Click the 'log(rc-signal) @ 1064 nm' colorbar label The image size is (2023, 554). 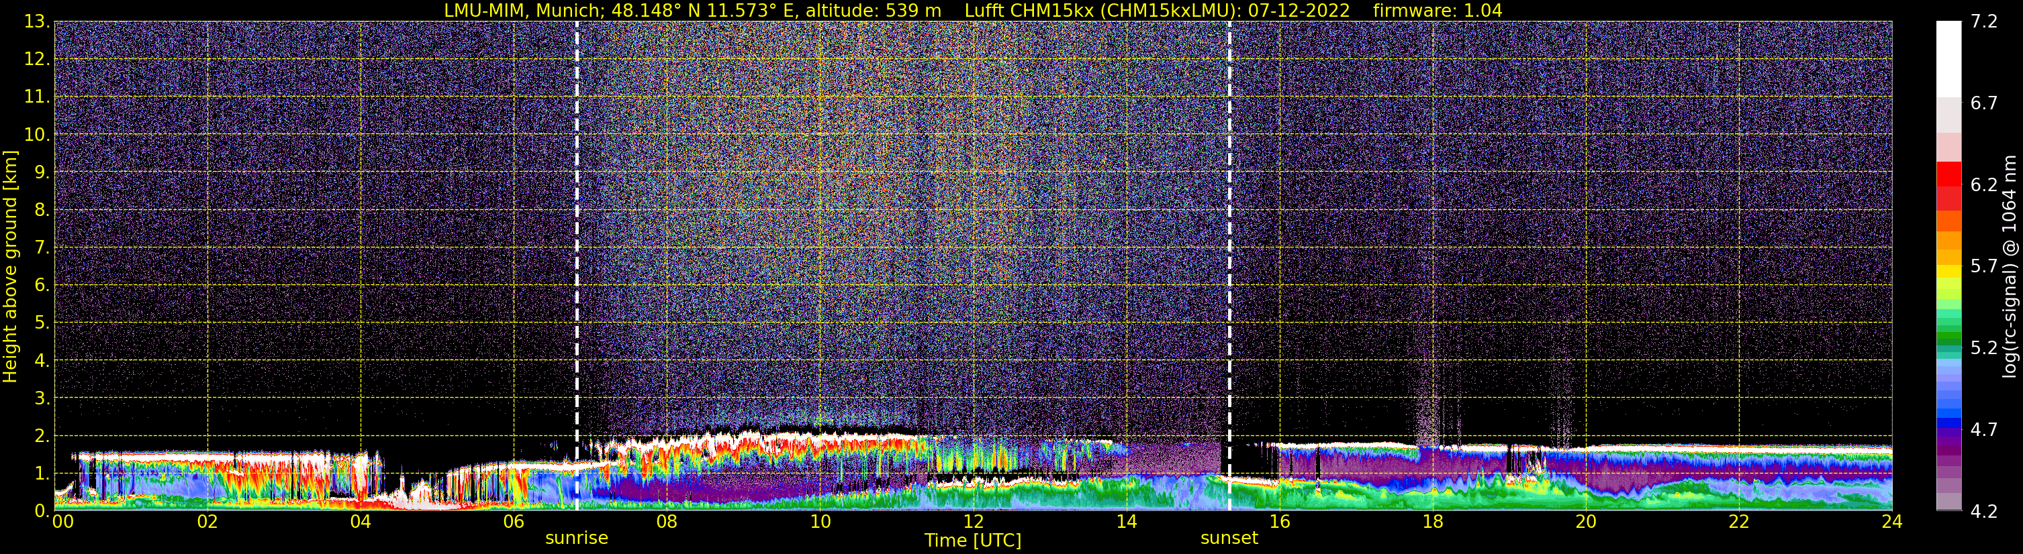click(x=2010, y=267)
